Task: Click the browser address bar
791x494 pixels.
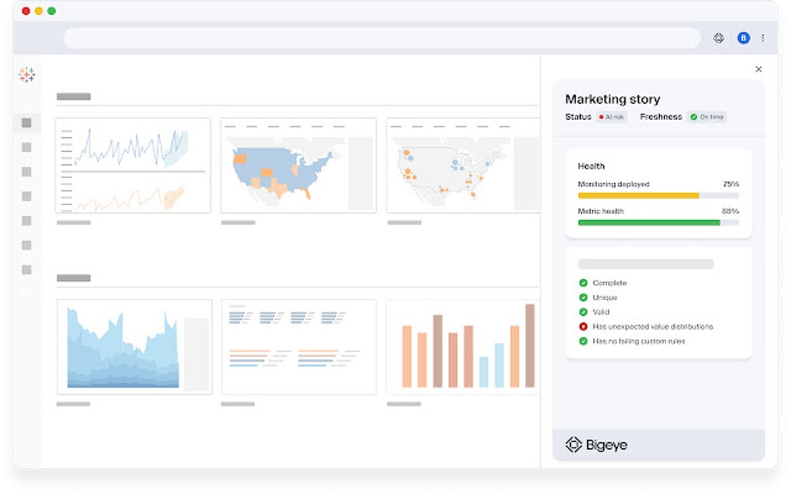Action: [382, 38]
